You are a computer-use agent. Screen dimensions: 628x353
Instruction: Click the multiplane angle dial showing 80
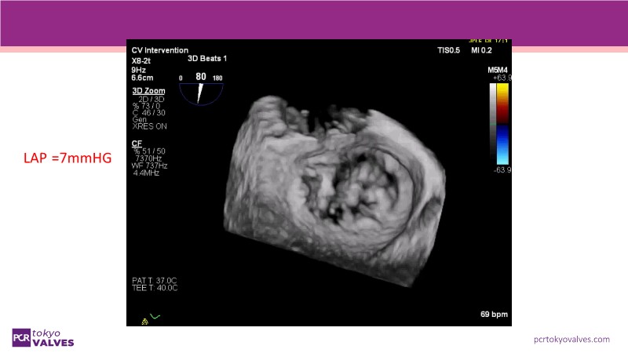click(x=201, y=89)
